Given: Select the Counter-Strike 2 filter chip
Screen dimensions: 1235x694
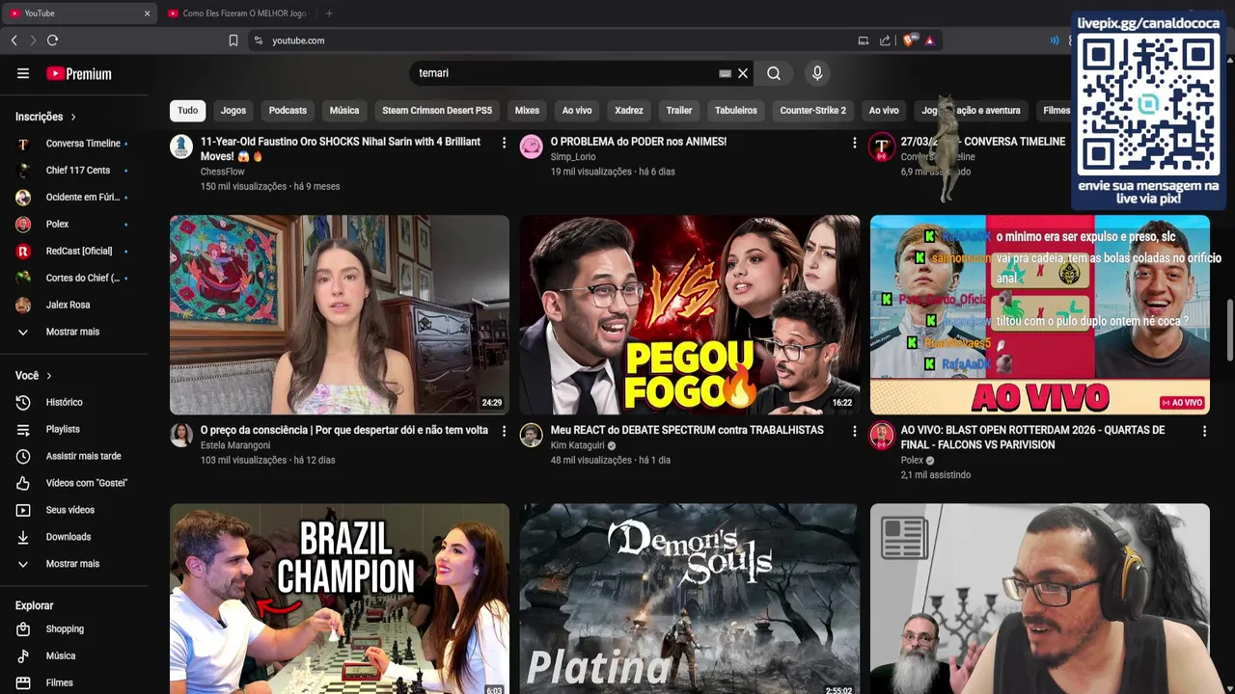Looking at the screenshot, I should [x=813, y=110].
